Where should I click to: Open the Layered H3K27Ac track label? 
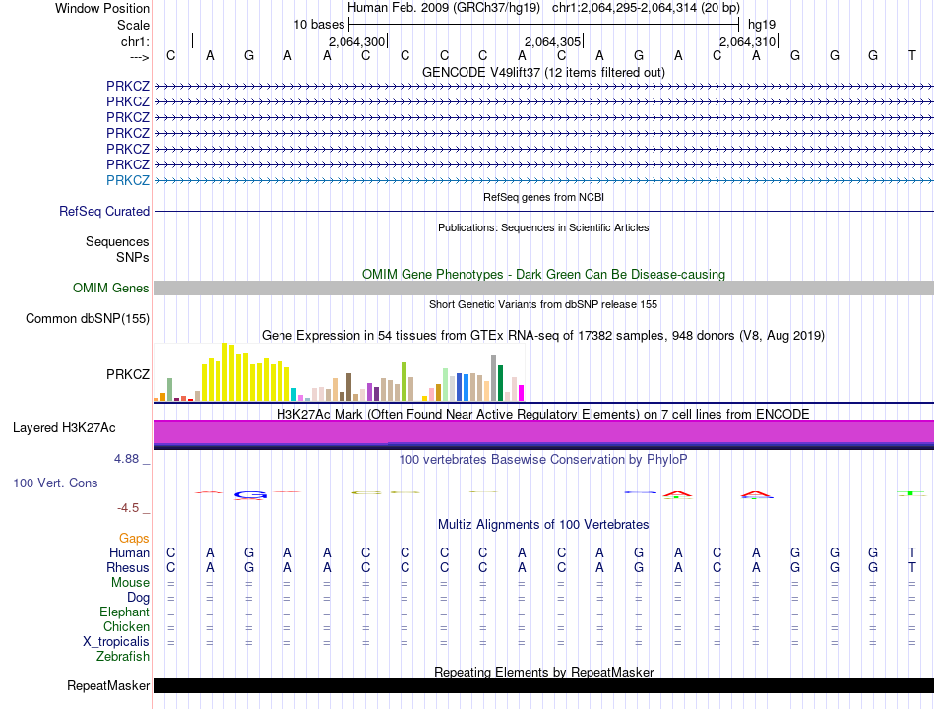click(64, 428)
